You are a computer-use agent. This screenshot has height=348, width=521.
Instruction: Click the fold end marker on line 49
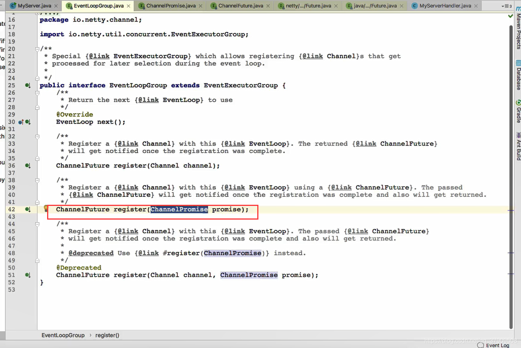(x=37, y=261)
